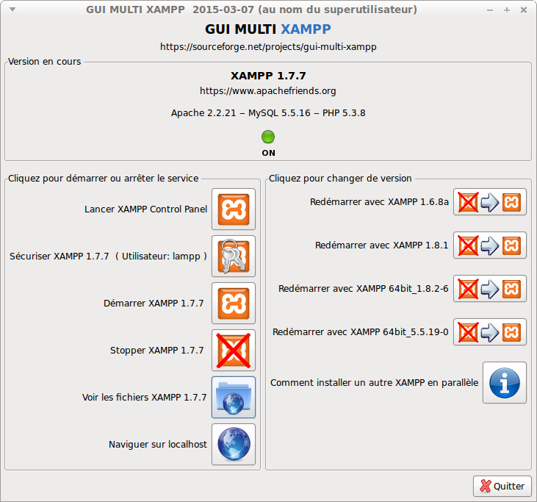The width and height of the screenshot is (537, 502).
Task: Restart with XAMPP 1.8.1 switch button
Action: (x=490, y=245)
